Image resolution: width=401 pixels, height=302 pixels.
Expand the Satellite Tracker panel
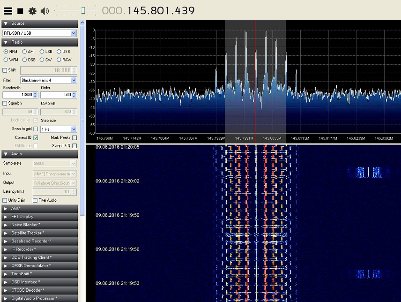click(x=40, y=233)
